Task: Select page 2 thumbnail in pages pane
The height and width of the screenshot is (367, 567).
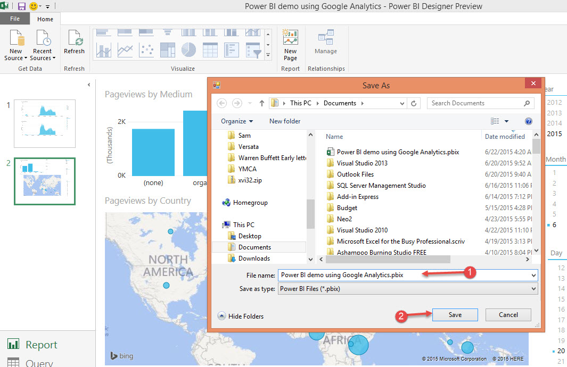Action: pos(44,181)
